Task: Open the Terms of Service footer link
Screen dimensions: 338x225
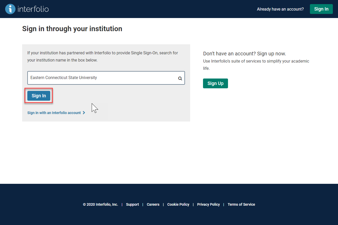Action: pyautogui.click(x=241, y=204)
